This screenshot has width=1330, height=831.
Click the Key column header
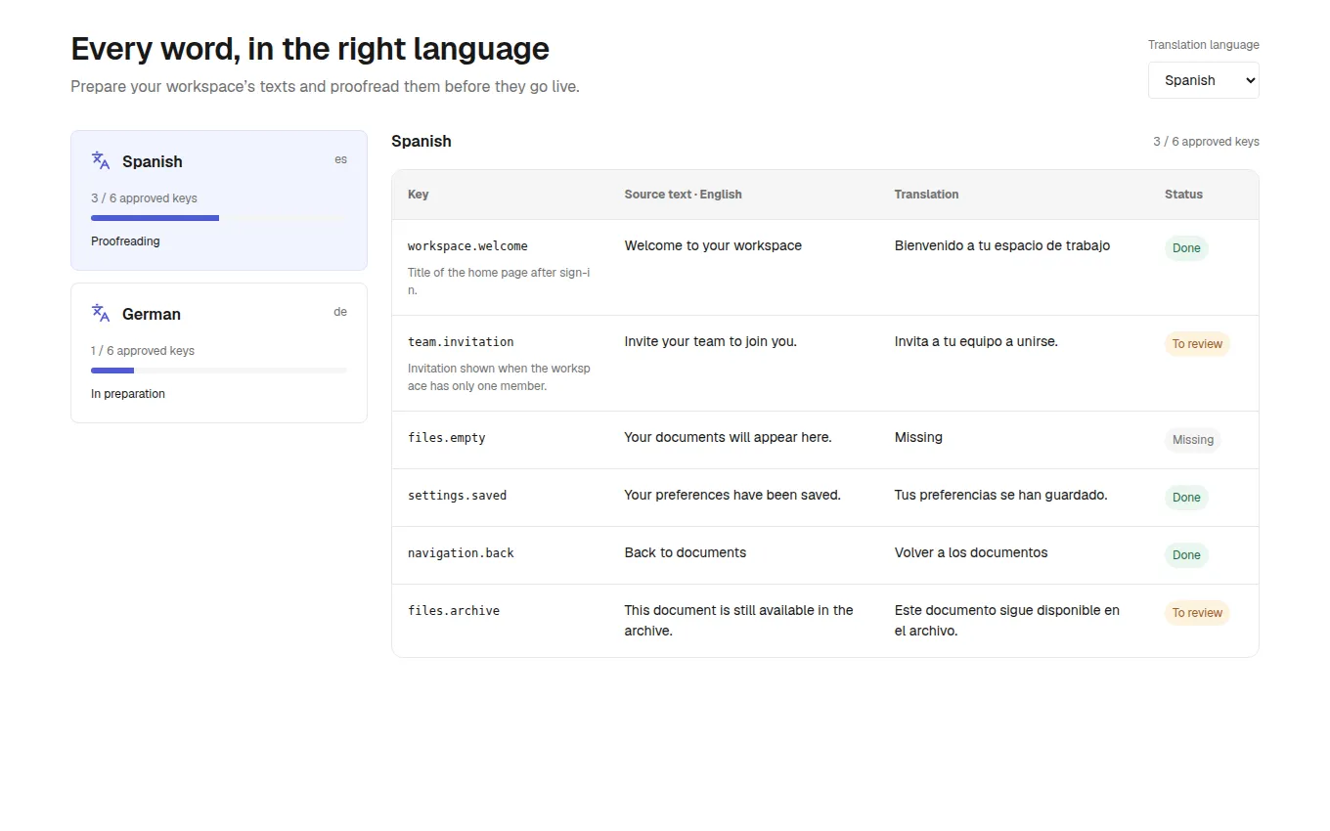click(x=419, y=195)
